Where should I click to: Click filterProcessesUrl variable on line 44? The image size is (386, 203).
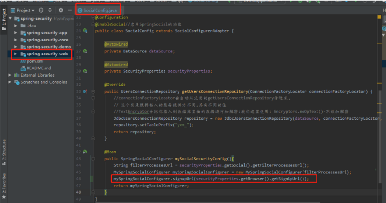tap(151, 165)
